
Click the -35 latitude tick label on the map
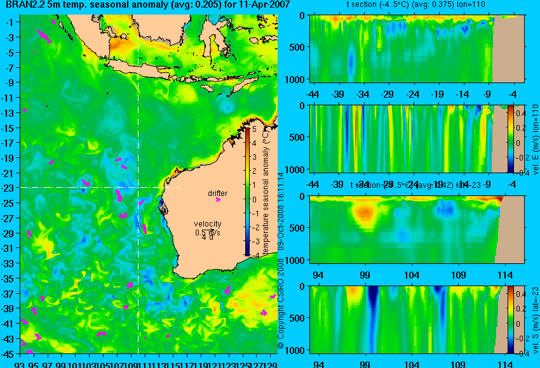(8, 279)
